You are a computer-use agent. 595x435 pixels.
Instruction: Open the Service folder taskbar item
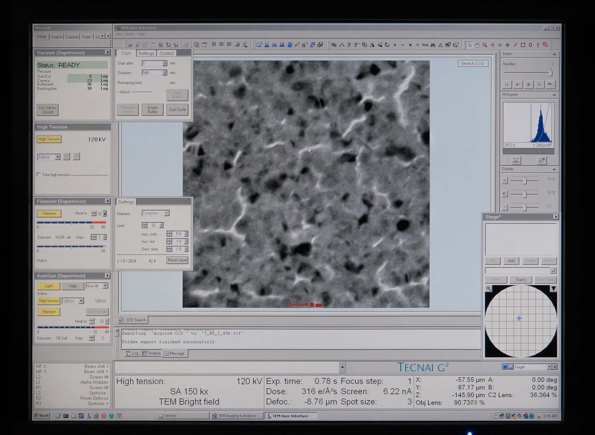click(x=183, y=416)
